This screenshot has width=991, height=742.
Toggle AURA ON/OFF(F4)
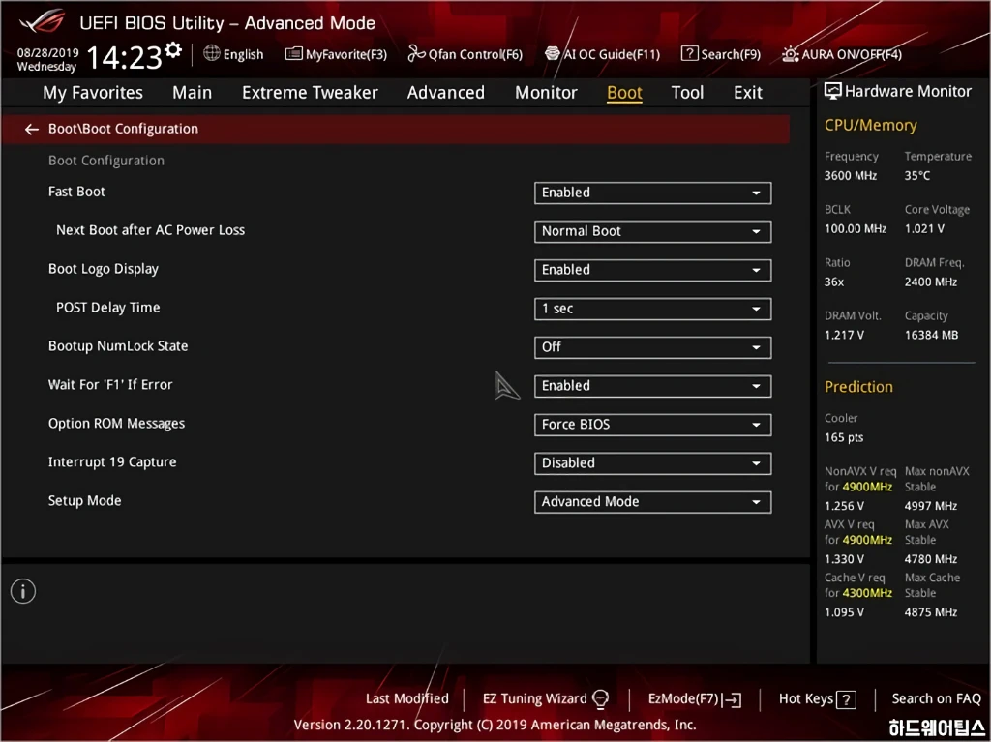point(842,54)
